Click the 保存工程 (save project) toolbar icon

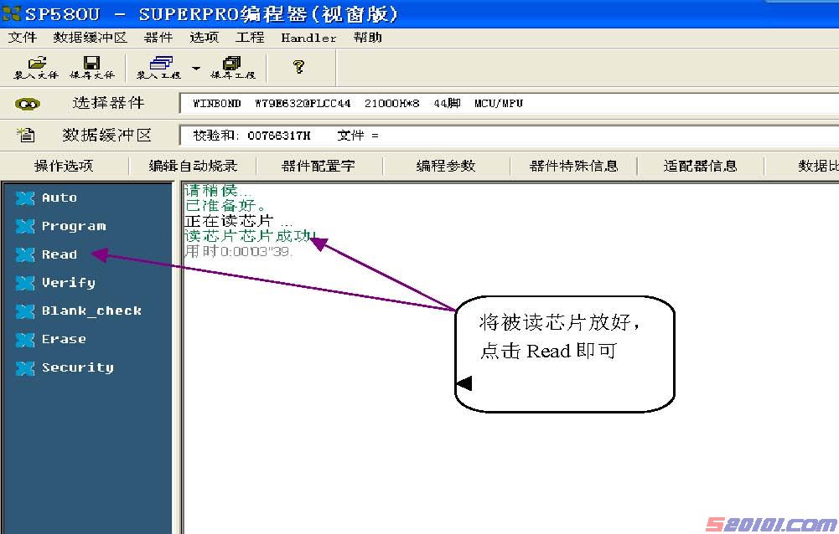click(232, 67)
